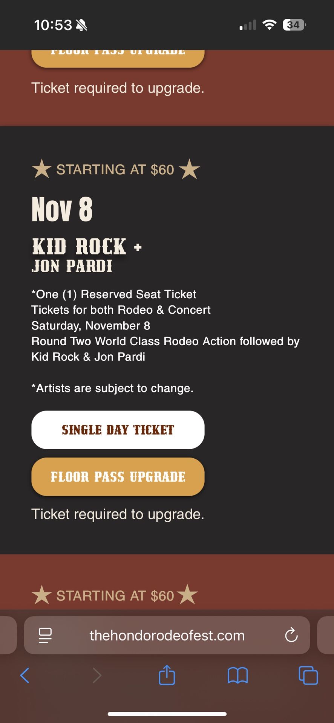Open the bookmarks book icon
Image resolution: width=334 pixels, height=723 pixels.
pyautogui.click(x=237, y=675)
